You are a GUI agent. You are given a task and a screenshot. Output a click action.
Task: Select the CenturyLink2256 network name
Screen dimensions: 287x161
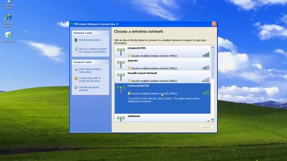139,85
